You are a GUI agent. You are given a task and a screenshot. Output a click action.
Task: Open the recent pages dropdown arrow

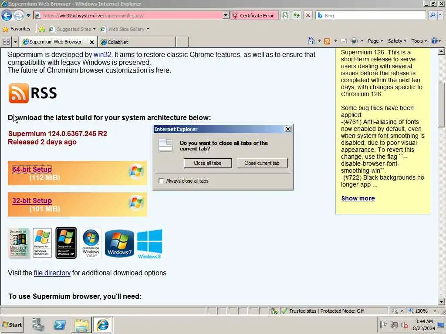point(28,16)
